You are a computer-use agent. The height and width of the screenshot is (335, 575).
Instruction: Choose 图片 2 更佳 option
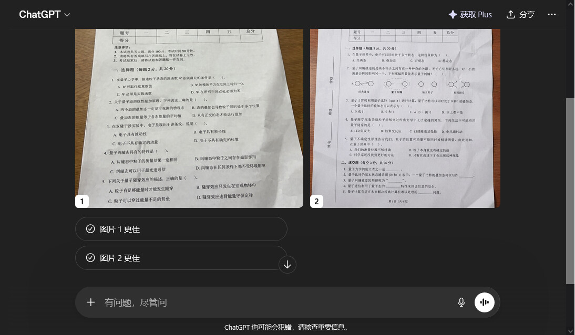point(181,258)
